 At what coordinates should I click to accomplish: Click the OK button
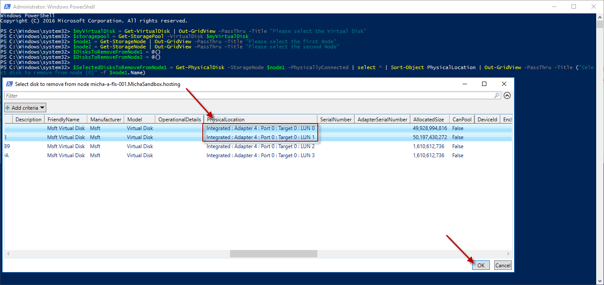[x=481, y=266]
